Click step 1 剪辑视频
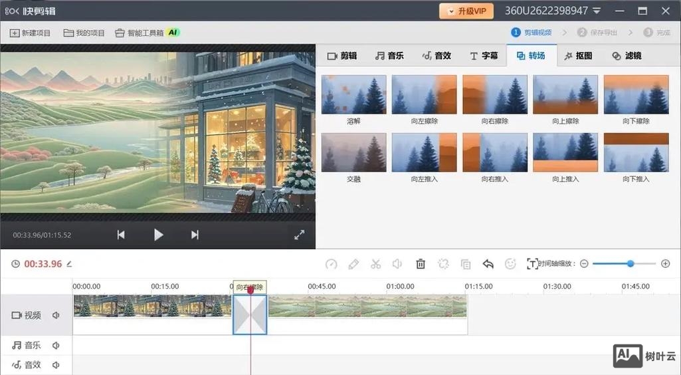 pos(531,33)
